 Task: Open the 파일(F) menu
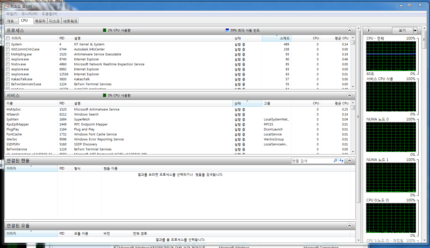point(12,14)
